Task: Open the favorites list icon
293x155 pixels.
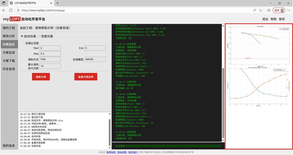Action: [x=269, y=10]
